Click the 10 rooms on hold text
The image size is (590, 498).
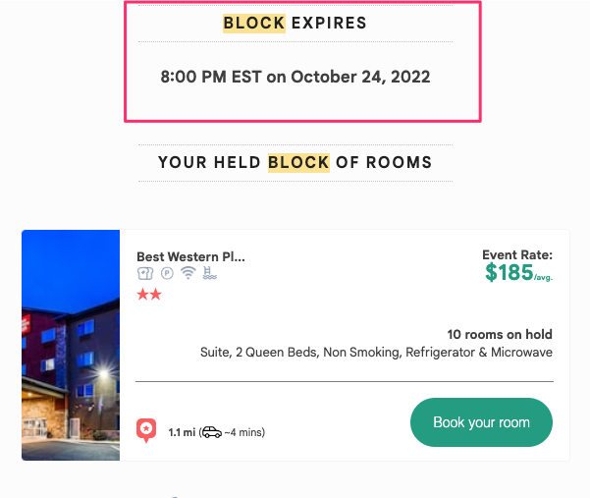tap(500, 334)
